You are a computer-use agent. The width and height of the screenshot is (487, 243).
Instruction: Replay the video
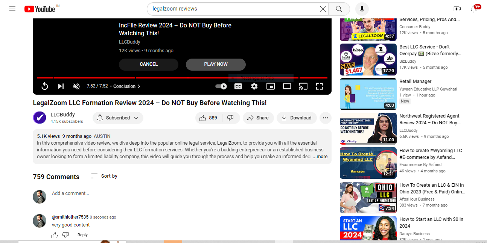44,86
